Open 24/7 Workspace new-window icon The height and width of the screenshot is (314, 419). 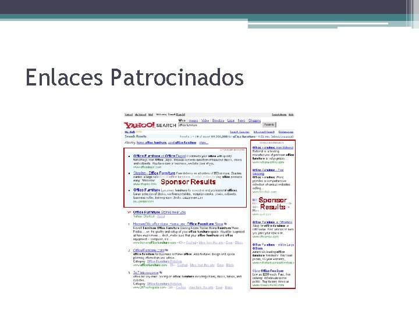point(161,273)
